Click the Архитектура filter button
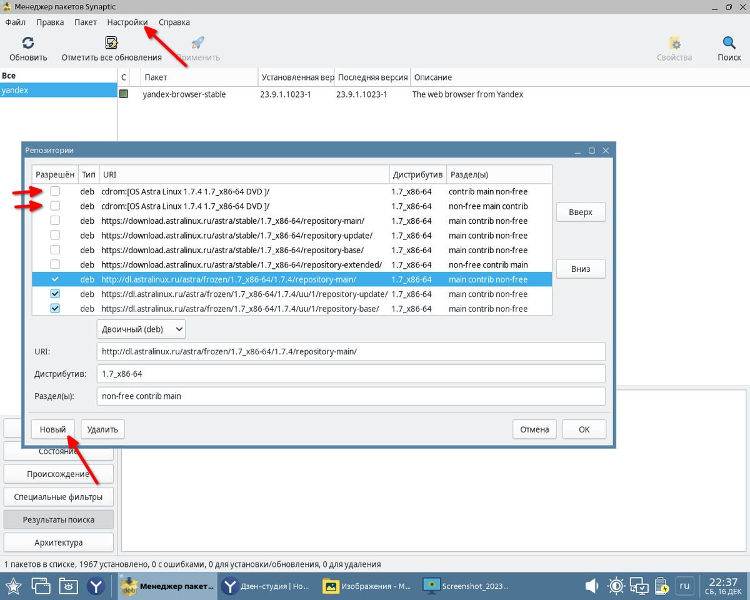This screenshot has width=750, height=600. pos(59,542)
